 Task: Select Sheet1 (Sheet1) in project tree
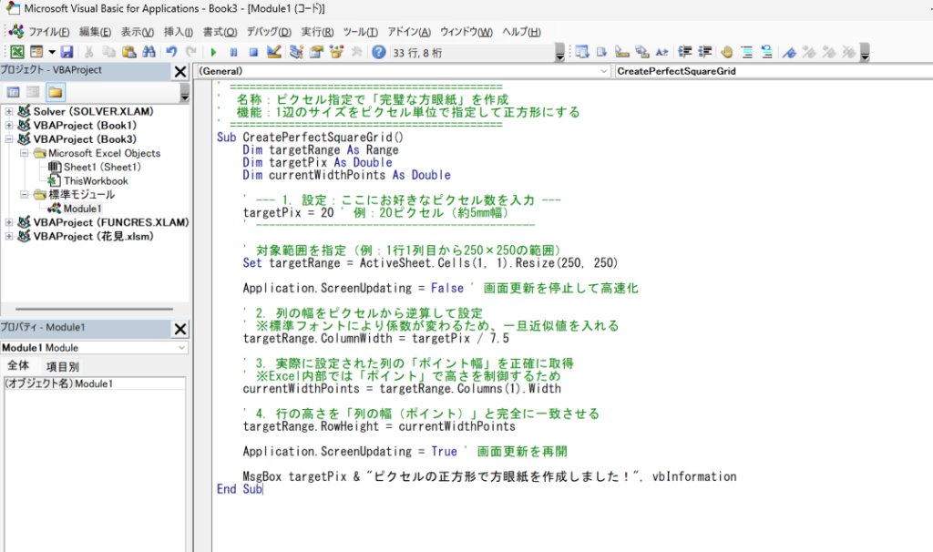coord(102,168)
